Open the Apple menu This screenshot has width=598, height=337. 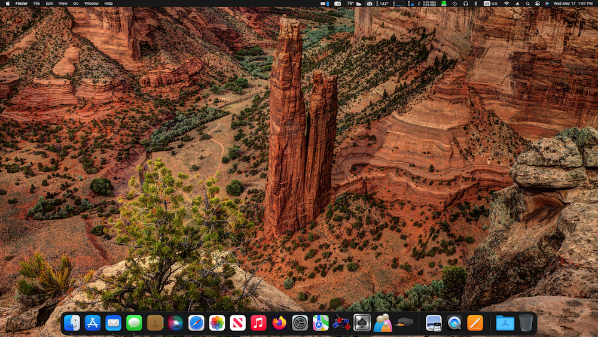pos(8,4)
